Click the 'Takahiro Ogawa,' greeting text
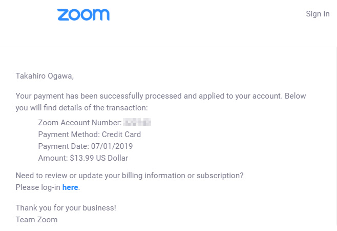The height and width of the screenshot is (231, 337). (x=45, y=76)
